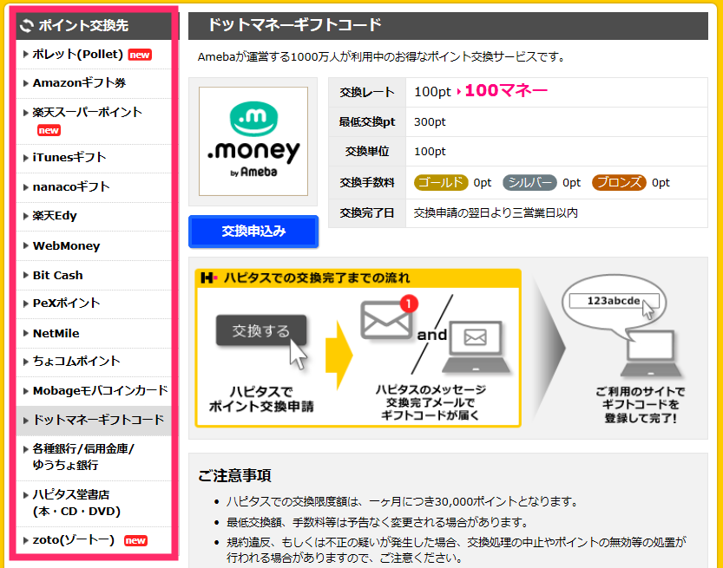Viewport: 723px width, 568px height.
Task: Click arrow marker beside nanacoギフト
Action: click(x=26, y=186)
